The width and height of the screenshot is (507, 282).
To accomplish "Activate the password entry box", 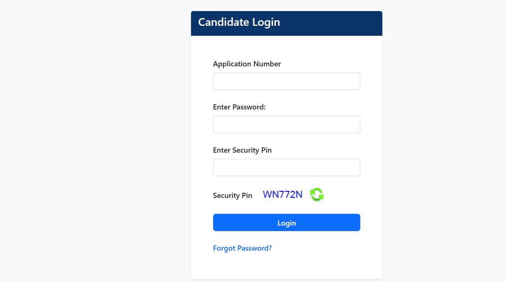I will 287,124.
